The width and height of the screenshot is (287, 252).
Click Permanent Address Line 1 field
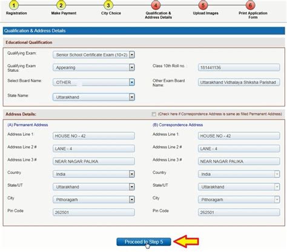[94, 136]
